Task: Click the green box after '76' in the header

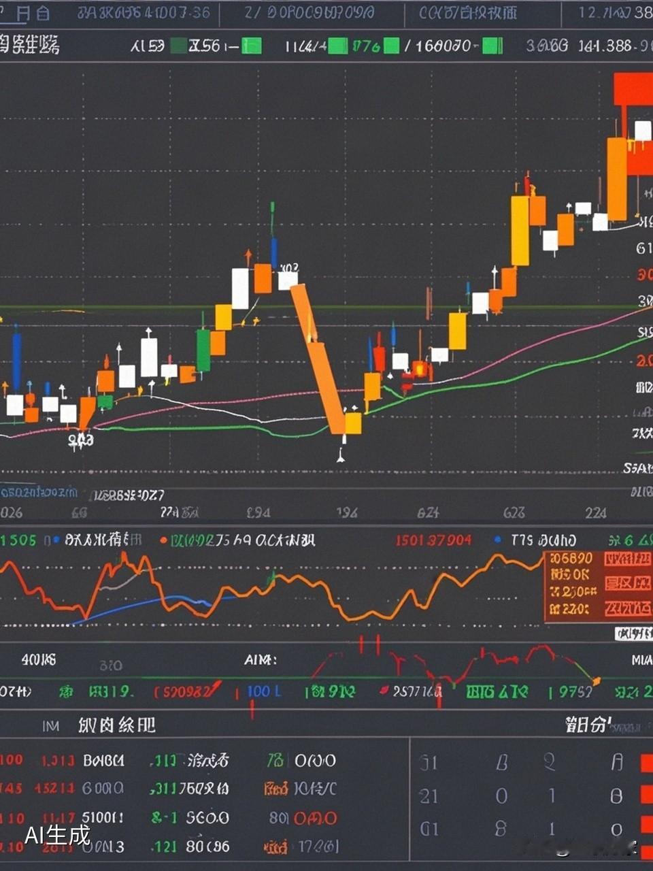Action: [x=391, y=46]
